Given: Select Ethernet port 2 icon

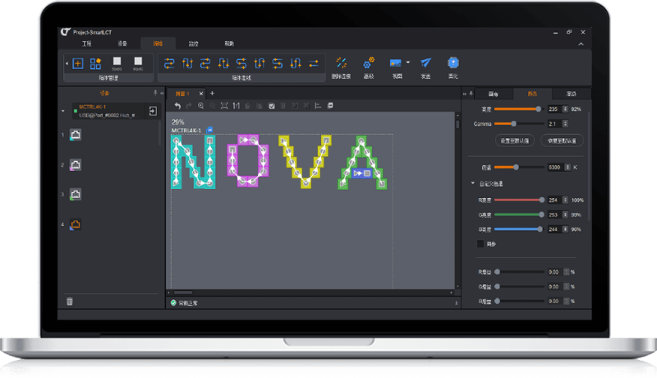Looking at the screenshot, I should [x=76, y=164].
